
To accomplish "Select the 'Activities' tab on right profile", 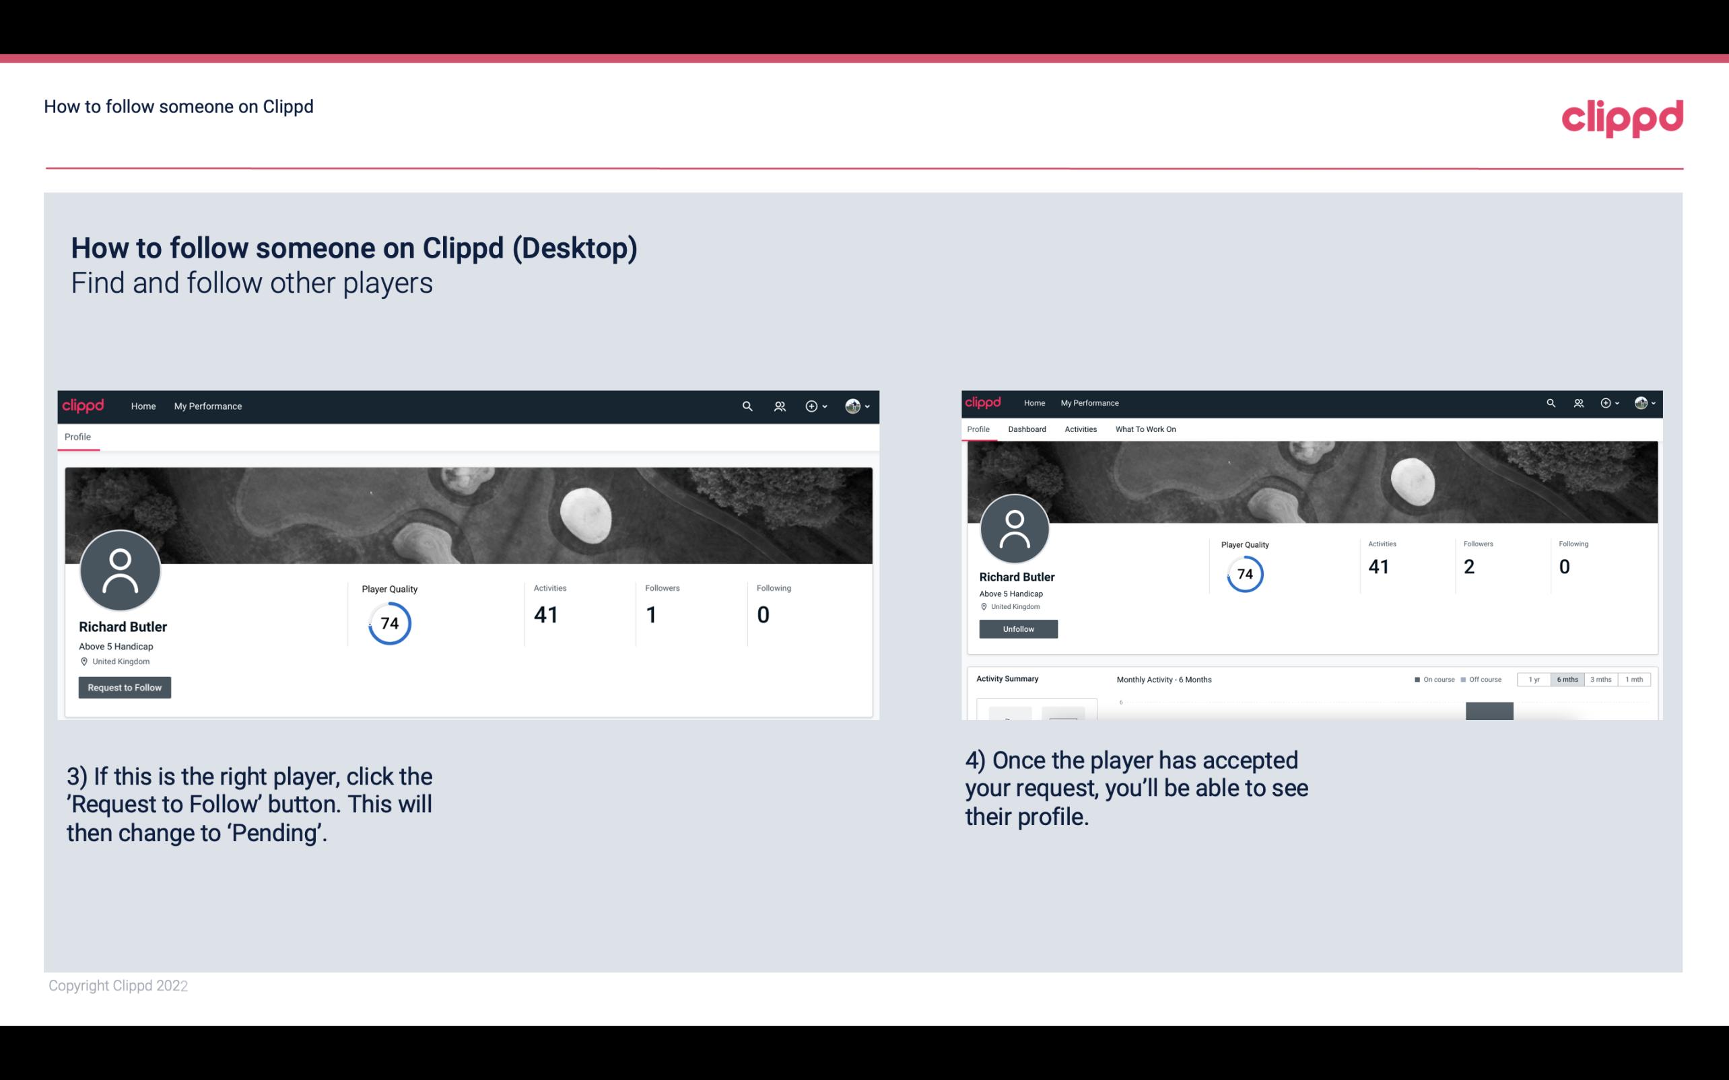I will tap(1078, 429).
